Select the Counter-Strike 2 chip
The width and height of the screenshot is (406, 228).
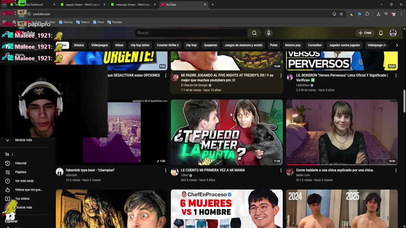(x=168, y=45)
